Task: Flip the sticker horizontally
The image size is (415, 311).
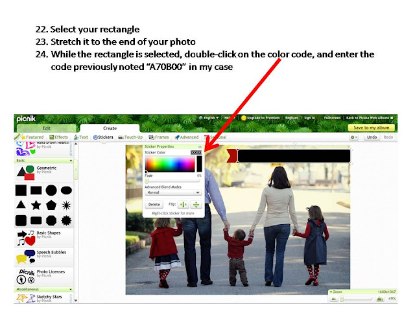Action: [x=183, y=205]
